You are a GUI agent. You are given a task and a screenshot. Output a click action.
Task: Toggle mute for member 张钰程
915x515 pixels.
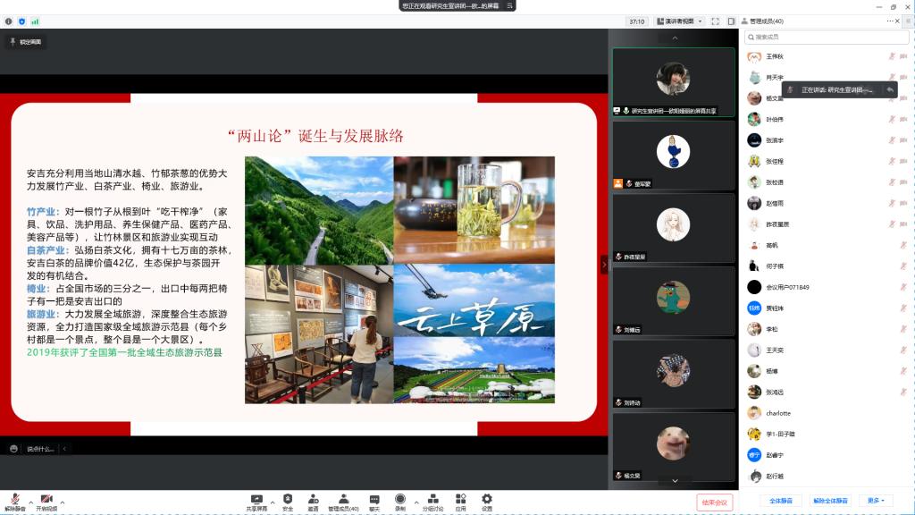(892, 161)
